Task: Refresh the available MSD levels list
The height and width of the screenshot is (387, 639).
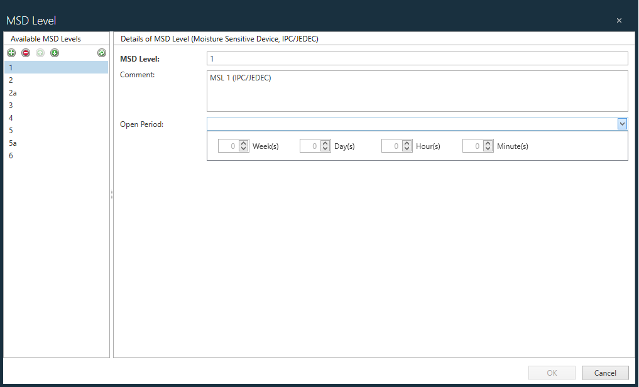Action: point(101,53)
